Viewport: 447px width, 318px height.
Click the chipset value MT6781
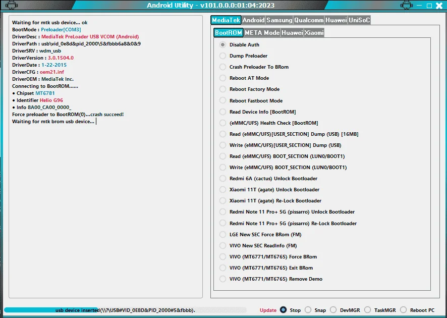pyautogui.click(x=45, y=93)
